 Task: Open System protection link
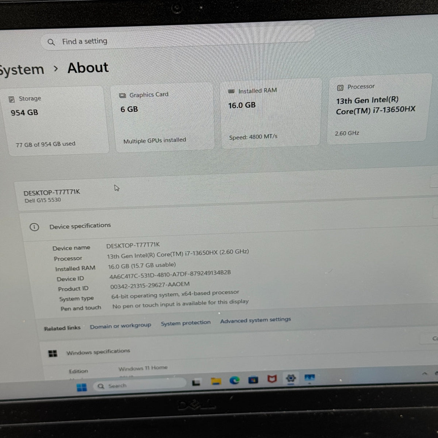pos(186,323)
